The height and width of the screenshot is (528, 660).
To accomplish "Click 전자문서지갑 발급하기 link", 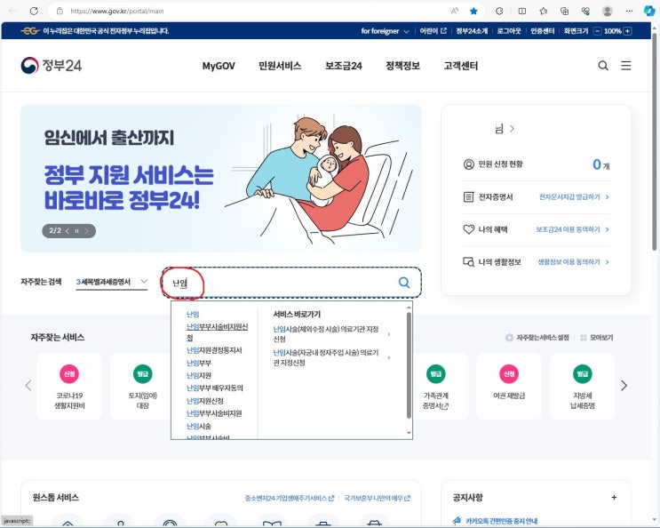I will [x=574, y=196].
